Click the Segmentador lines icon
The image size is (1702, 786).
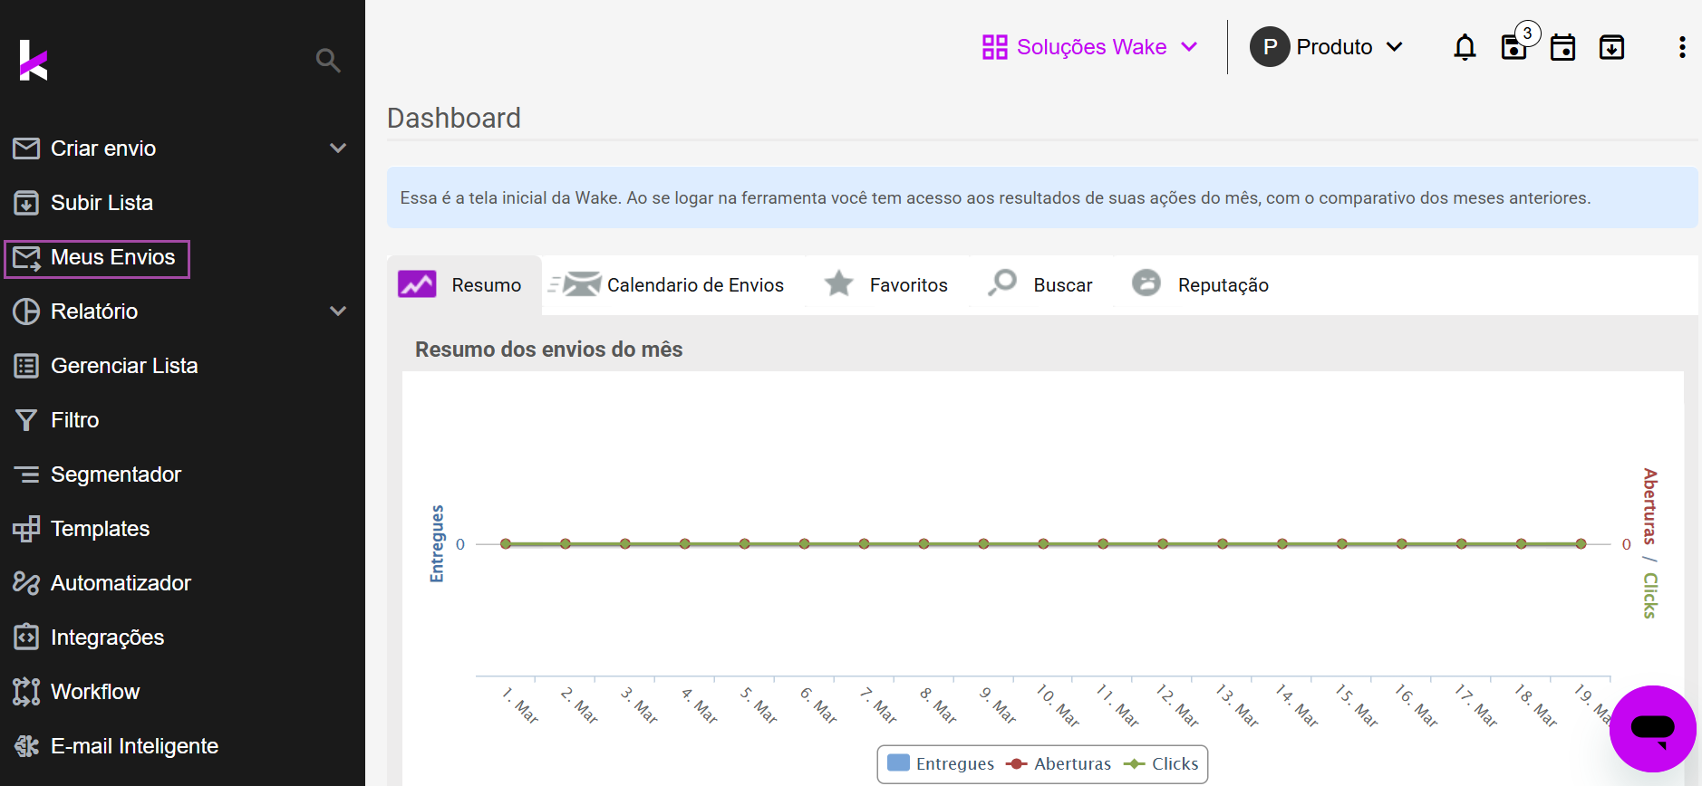(x=26, y=474)
